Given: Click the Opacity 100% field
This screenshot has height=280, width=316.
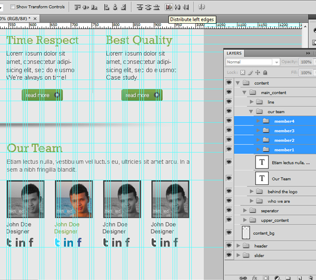Looking at the screenshot, I should pos(306,62).
